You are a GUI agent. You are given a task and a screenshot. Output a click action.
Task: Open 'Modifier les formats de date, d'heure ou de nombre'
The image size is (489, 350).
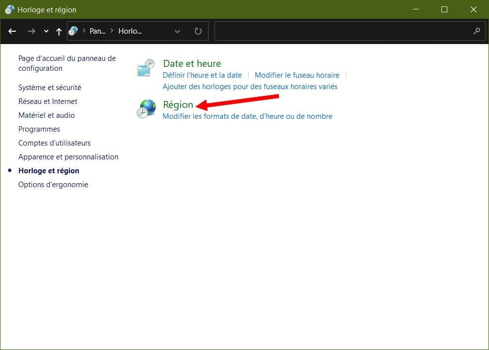click(247, 116)
